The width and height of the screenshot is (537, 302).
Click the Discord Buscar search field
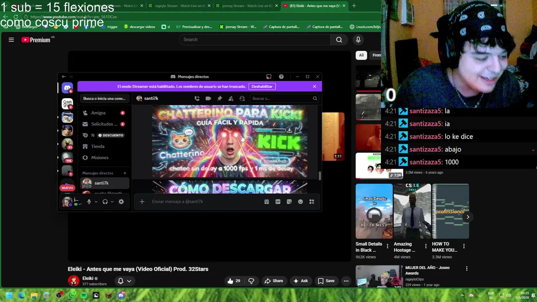click(x=284, y=99)
